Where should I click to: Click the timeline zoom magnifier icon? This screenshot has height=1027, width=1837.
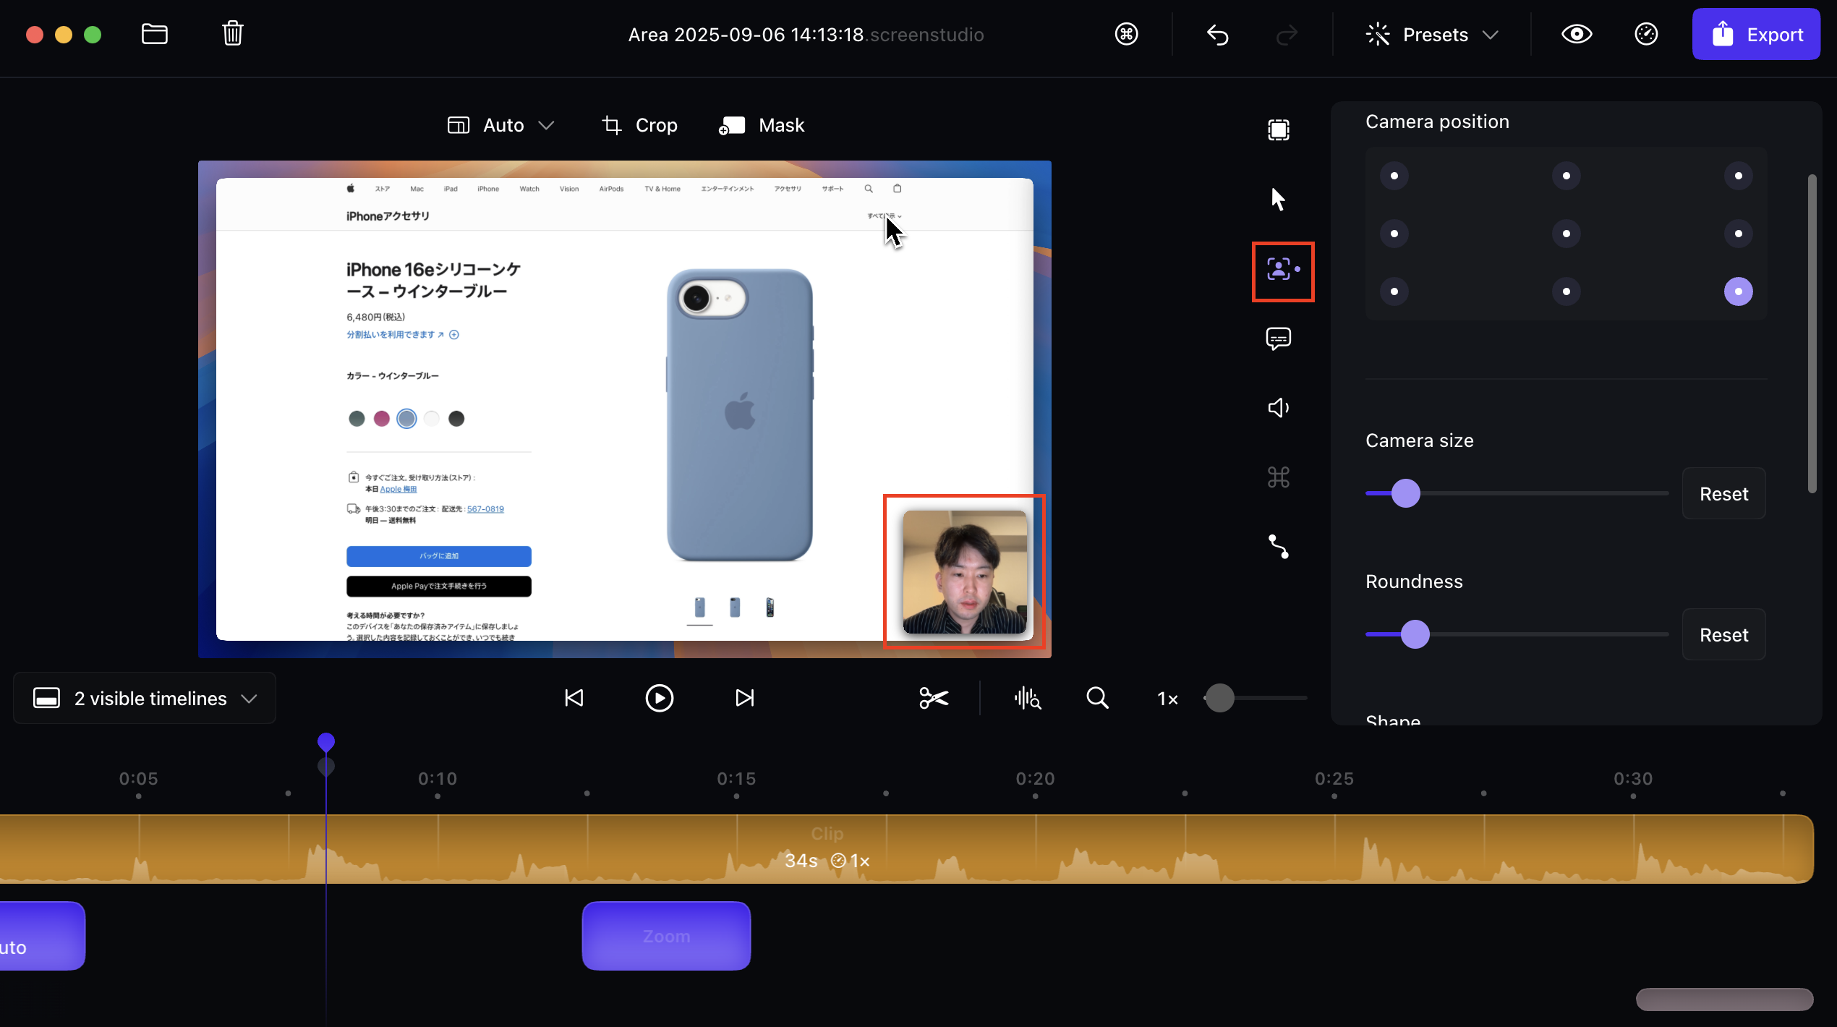(x=1097, y=698)
